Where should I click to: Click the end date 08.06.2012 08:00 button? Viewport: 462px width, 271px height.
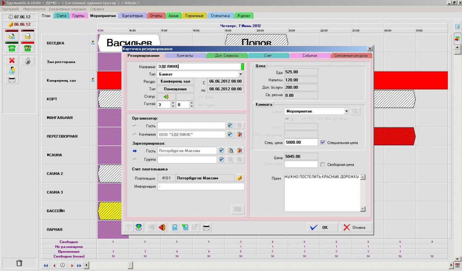(x=226, y=89)
